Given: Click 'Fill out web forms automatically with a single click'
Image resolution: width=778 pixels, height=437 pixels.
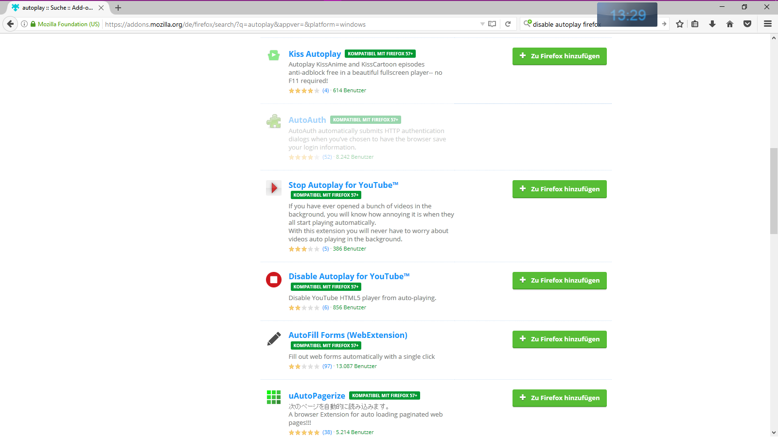Looking at the screenshot, I should (x=362, y=356).
